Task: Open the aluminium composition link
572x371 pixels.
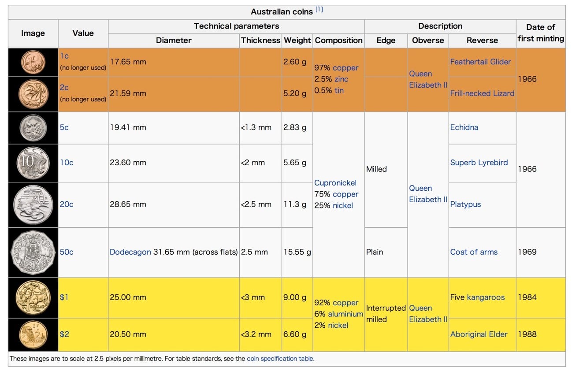Action: pos(345,314)
